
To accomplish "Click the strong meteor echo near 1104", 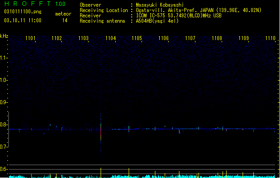I will pyautogui.click(x=101, y=133).
